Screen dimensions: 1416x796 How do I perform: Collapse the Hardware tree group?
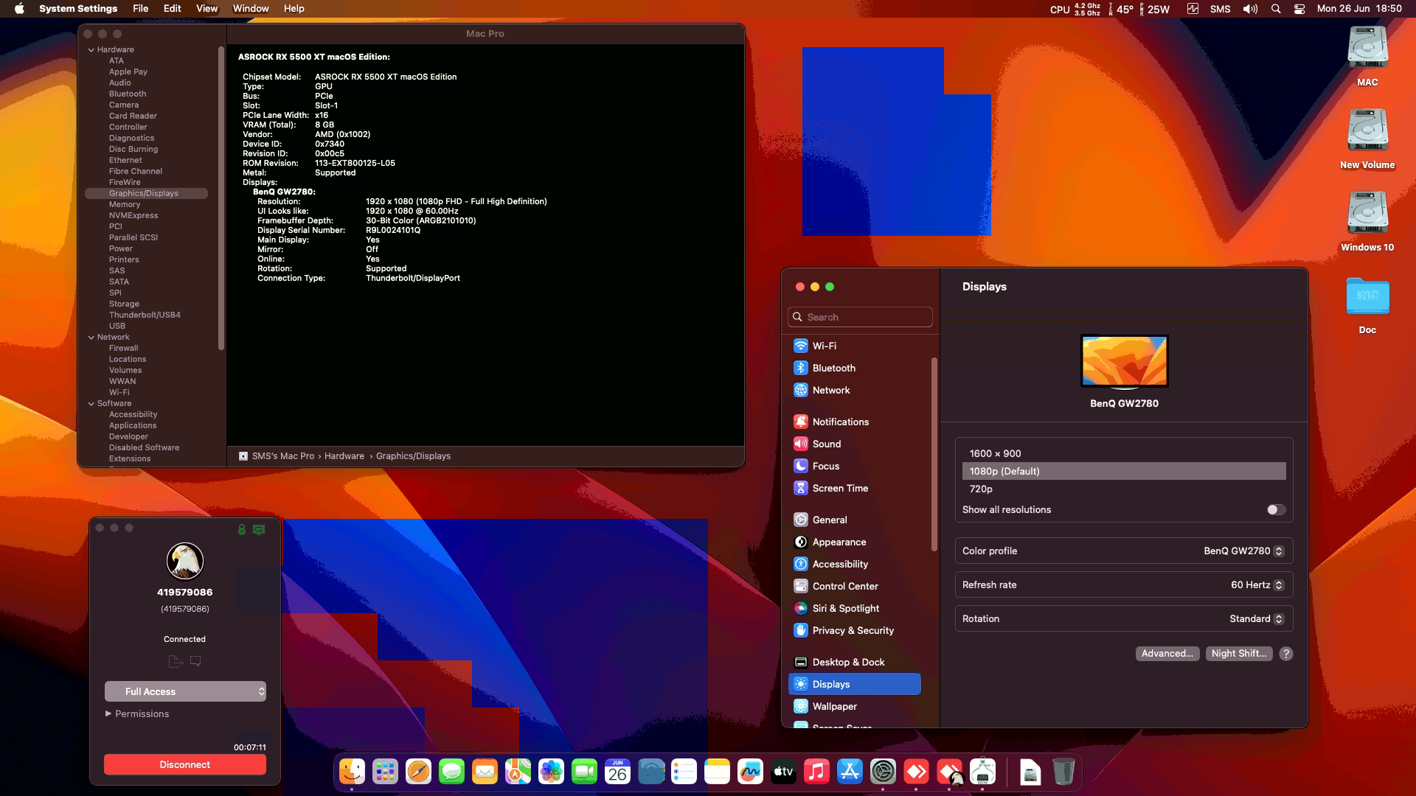click(91, 49)
